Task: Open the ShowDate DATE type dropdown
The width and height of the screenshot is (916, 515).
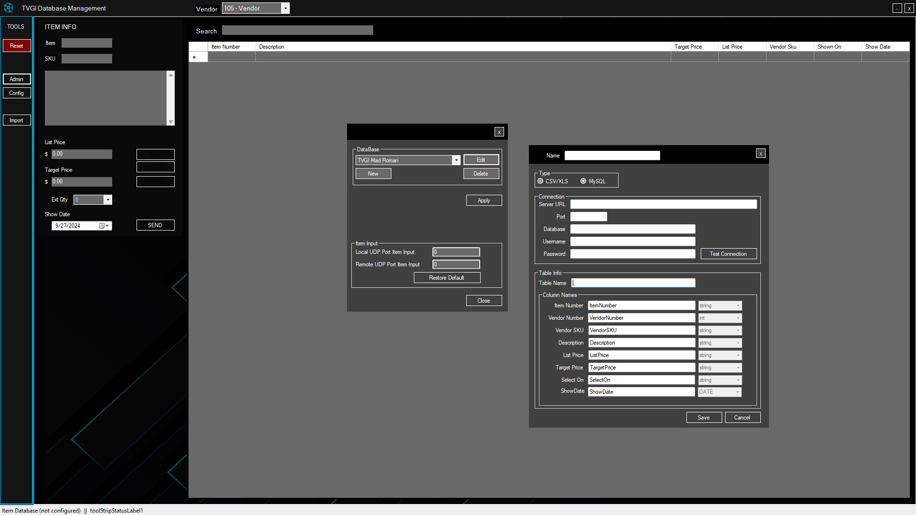Action: coord(737,391)
